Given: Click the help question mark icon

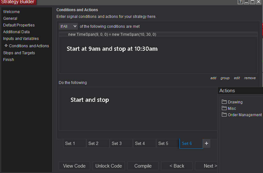Looking at the screenshot, I should pyautogui.click(x=241, y=2).
